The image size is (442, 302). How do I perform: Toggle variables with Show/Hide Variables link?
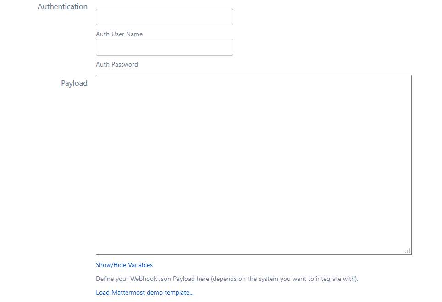pyautogui.click(x=124, y=265)
